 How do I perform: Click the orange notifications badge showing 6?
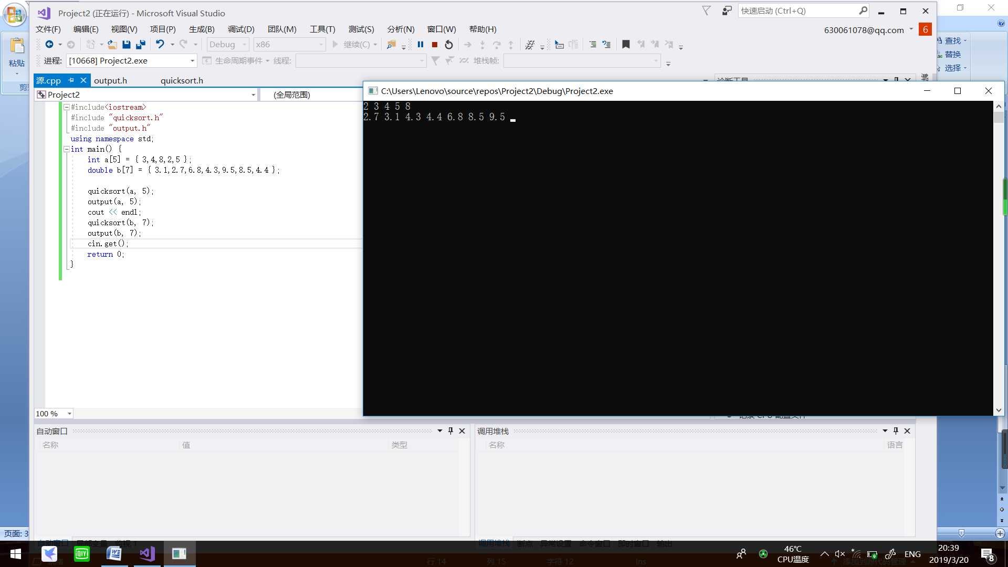coord(925,29)
